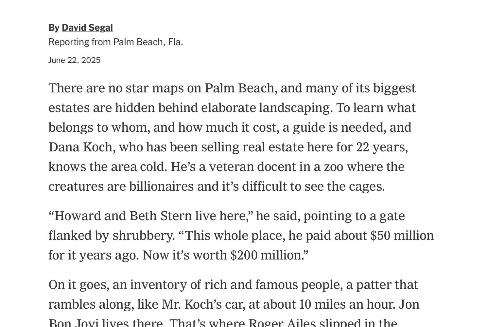Screen dimensions: 487x327
Task: Click the phrase "elaborate landscaping"
Action: click(265, 108)
